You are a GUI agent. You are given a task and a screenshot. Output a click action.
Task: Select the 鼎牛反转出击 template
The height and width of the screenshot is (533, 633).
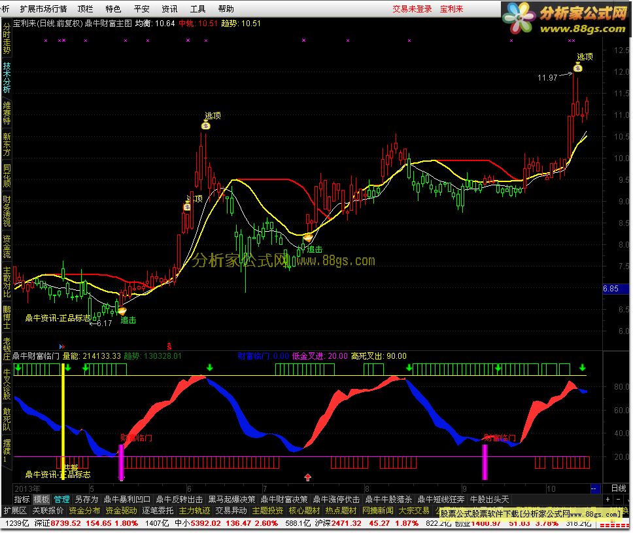tap(179, 500)
